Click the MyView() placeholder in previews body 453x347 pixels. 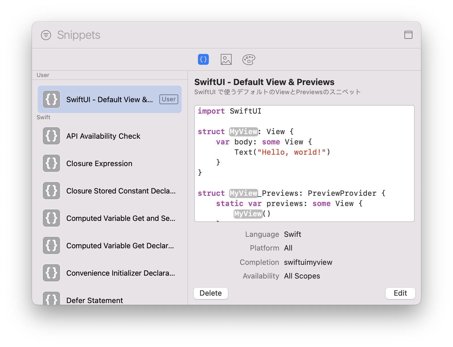click(248, 214)
